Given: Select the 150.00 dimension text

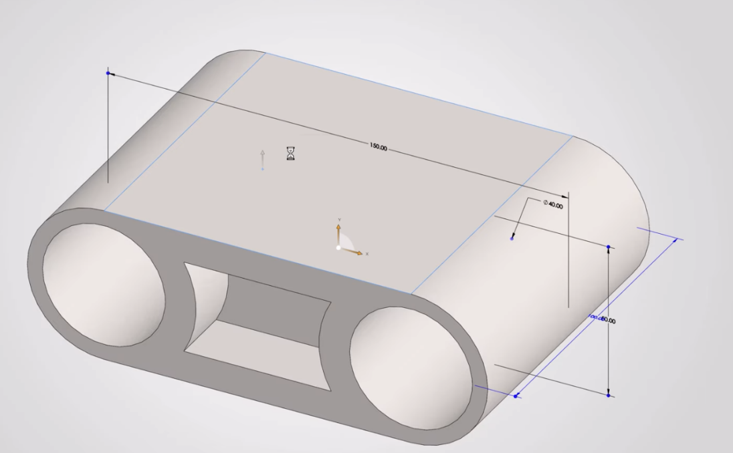Looking at the screenshot, I should [x=378, y=146].
